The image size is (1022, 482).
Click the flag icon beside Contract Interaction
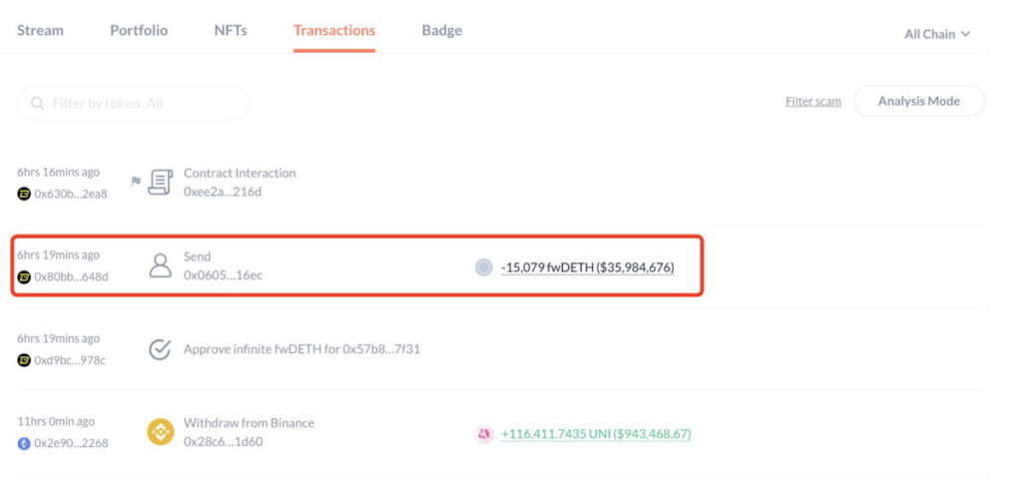pos(136,181)
